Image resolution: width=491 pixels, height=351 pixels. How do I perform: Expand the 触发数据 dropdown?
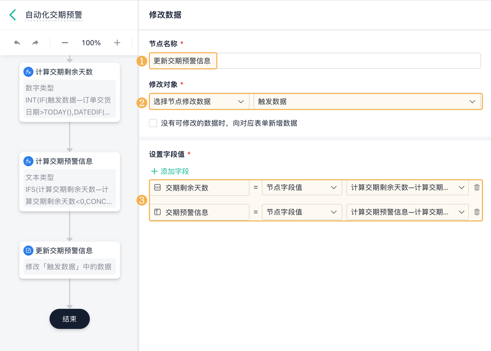click(x=367, y=102)
